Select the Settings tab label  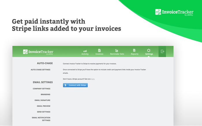(149, 54)
